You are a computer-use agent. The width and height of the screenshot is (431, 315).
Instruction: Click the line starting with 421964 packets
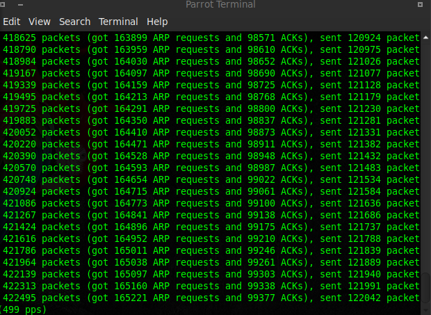211,262
